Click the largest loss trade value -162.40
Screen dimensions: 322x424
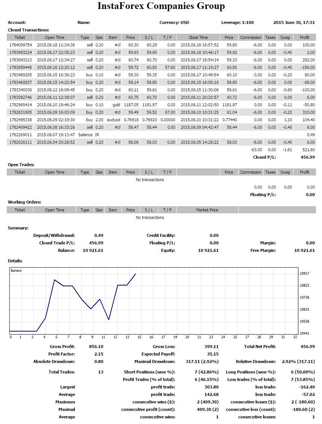307,387
